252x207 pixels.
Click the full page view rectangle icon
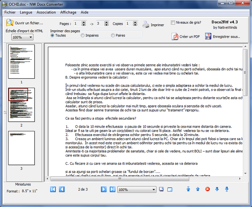point(170,190)
